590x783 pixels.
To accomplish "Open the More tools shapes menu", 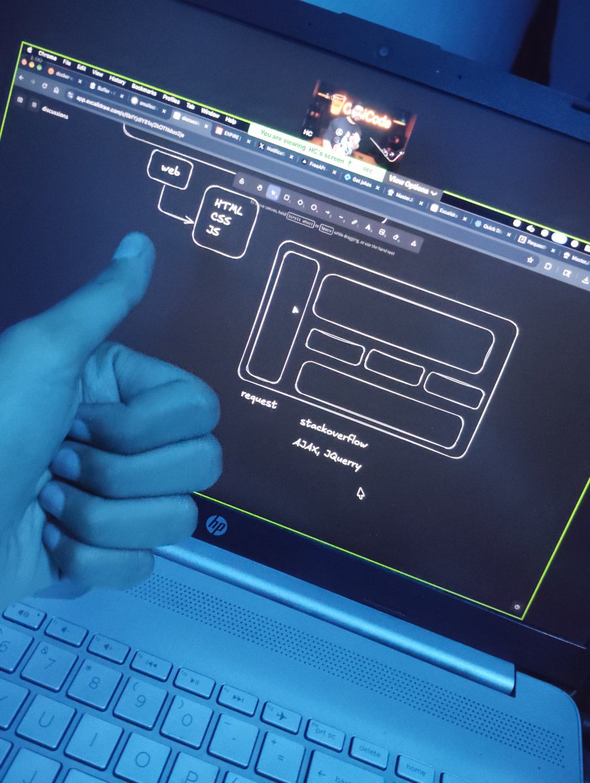I will (414, 243).
